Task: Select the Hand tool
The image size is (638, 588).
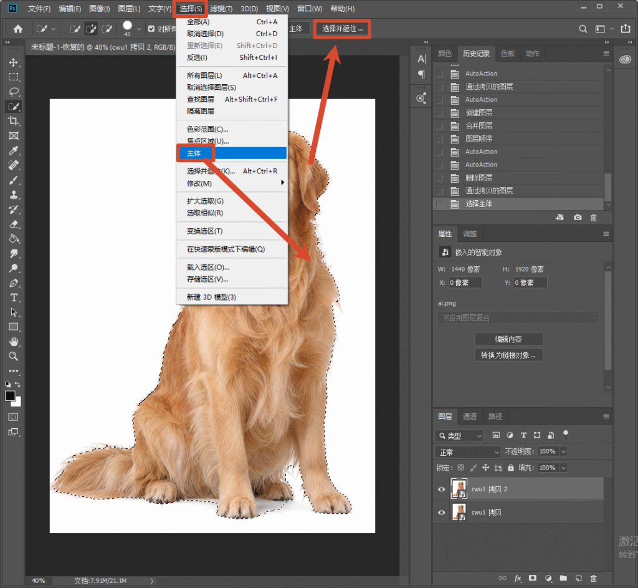Action: coord(14,342)
